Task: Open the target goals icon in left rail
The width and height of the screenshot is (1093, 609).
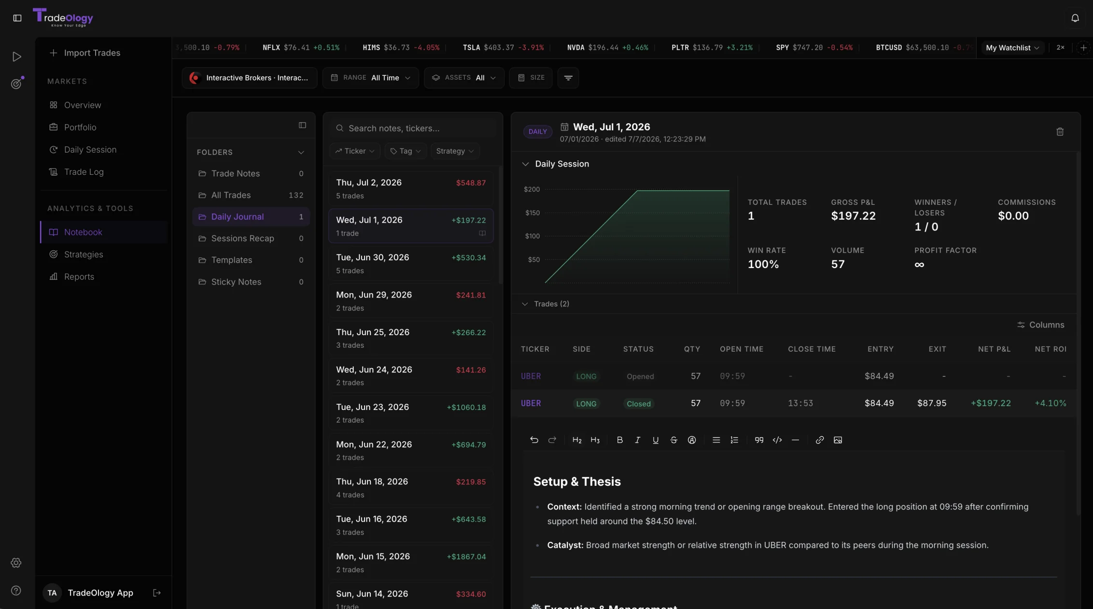Action: click(x=16, y=83)
